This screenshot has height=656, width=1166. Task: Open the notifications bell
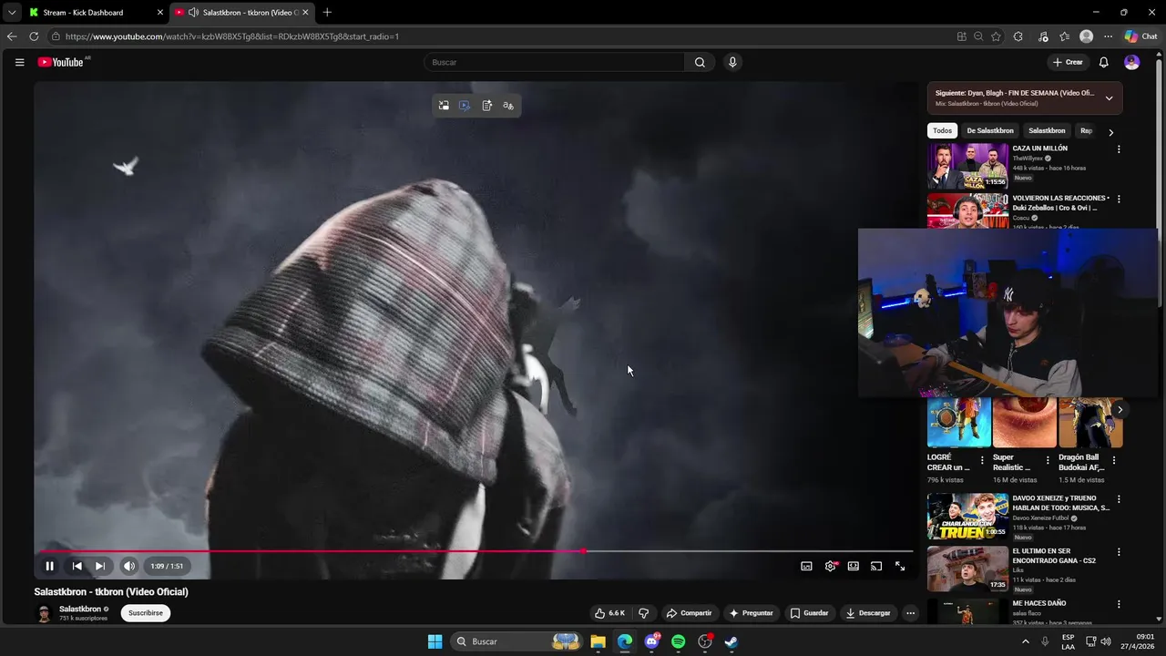pos(1103,62)
